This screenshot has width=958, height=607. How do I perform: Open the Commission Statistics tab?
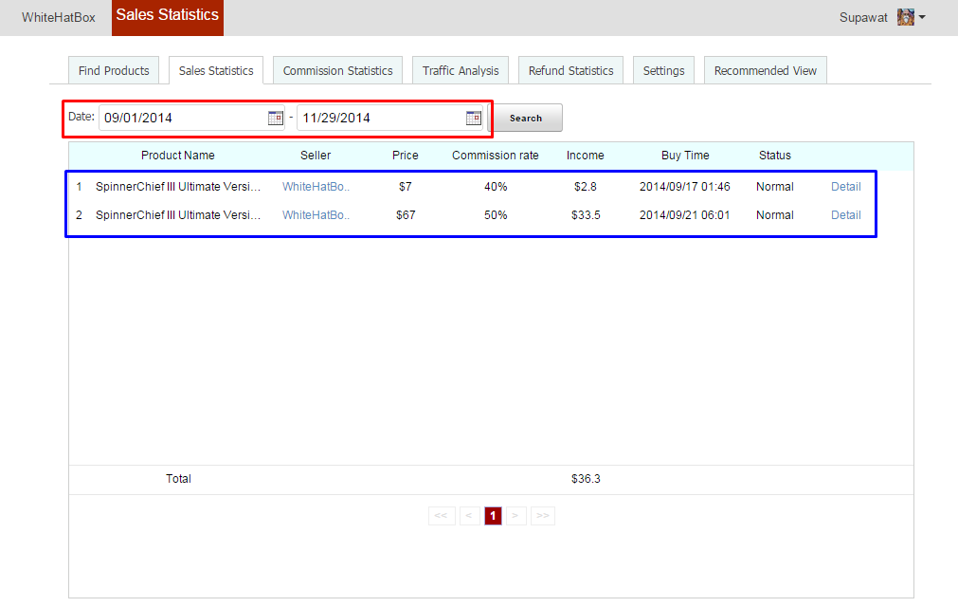[x=337, y=70]
